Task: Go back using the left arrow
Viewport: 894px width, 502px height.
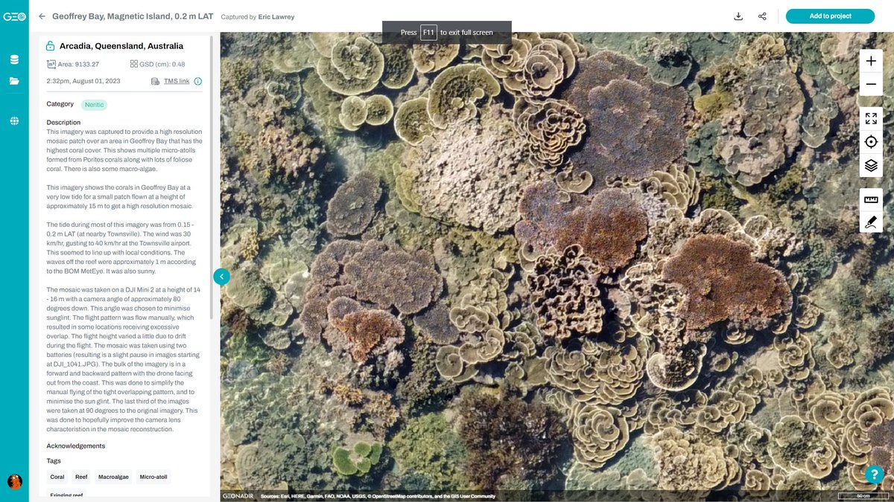Action: pos(42,16)
